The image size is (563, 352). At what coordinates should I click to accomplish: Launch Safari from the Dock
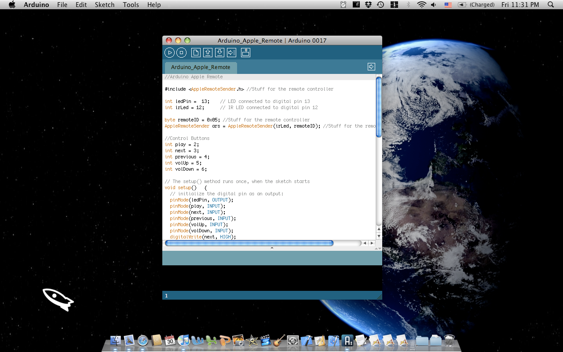(x=143, y=340)
